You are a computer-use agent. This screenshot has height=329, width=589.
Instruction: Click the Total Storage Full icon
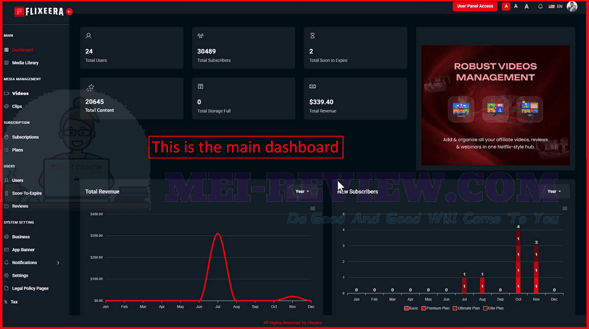[201, 87]
